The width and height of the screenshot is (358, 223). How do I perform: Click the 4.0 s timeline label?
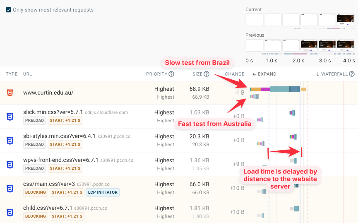pos(349,61)
